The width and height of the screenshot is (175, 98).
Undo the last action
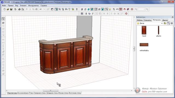pos(41,9)
